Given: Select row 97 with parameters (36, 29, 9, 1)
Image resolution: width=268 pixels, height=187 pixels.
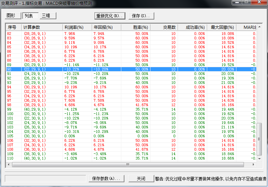Looking at the screenshot, I should click(131, 100).
